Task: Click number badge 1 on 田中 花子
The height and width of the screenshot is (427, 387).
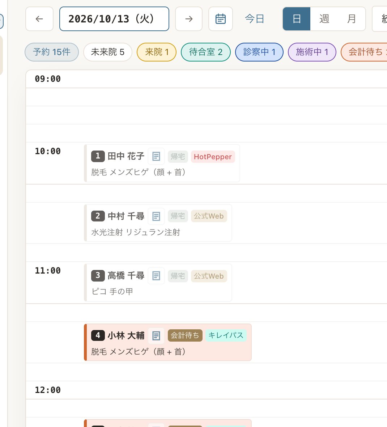Action: [98, 156]
